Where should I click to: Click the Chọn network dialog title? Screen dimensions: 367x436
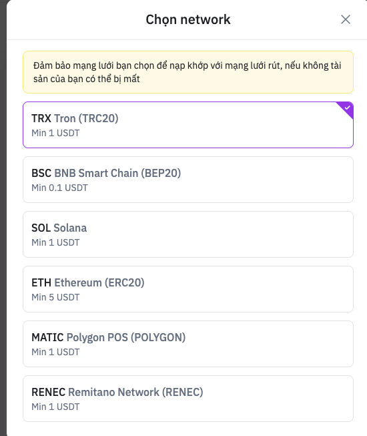[x=188, y=20]
